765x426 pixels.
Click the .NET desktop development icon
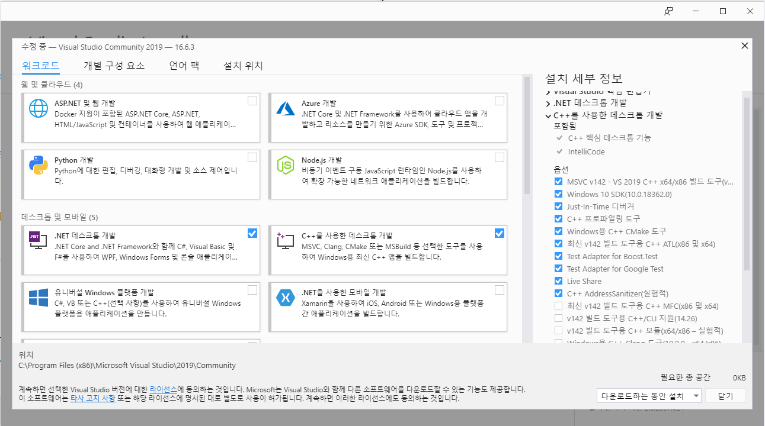pos(39,240)
